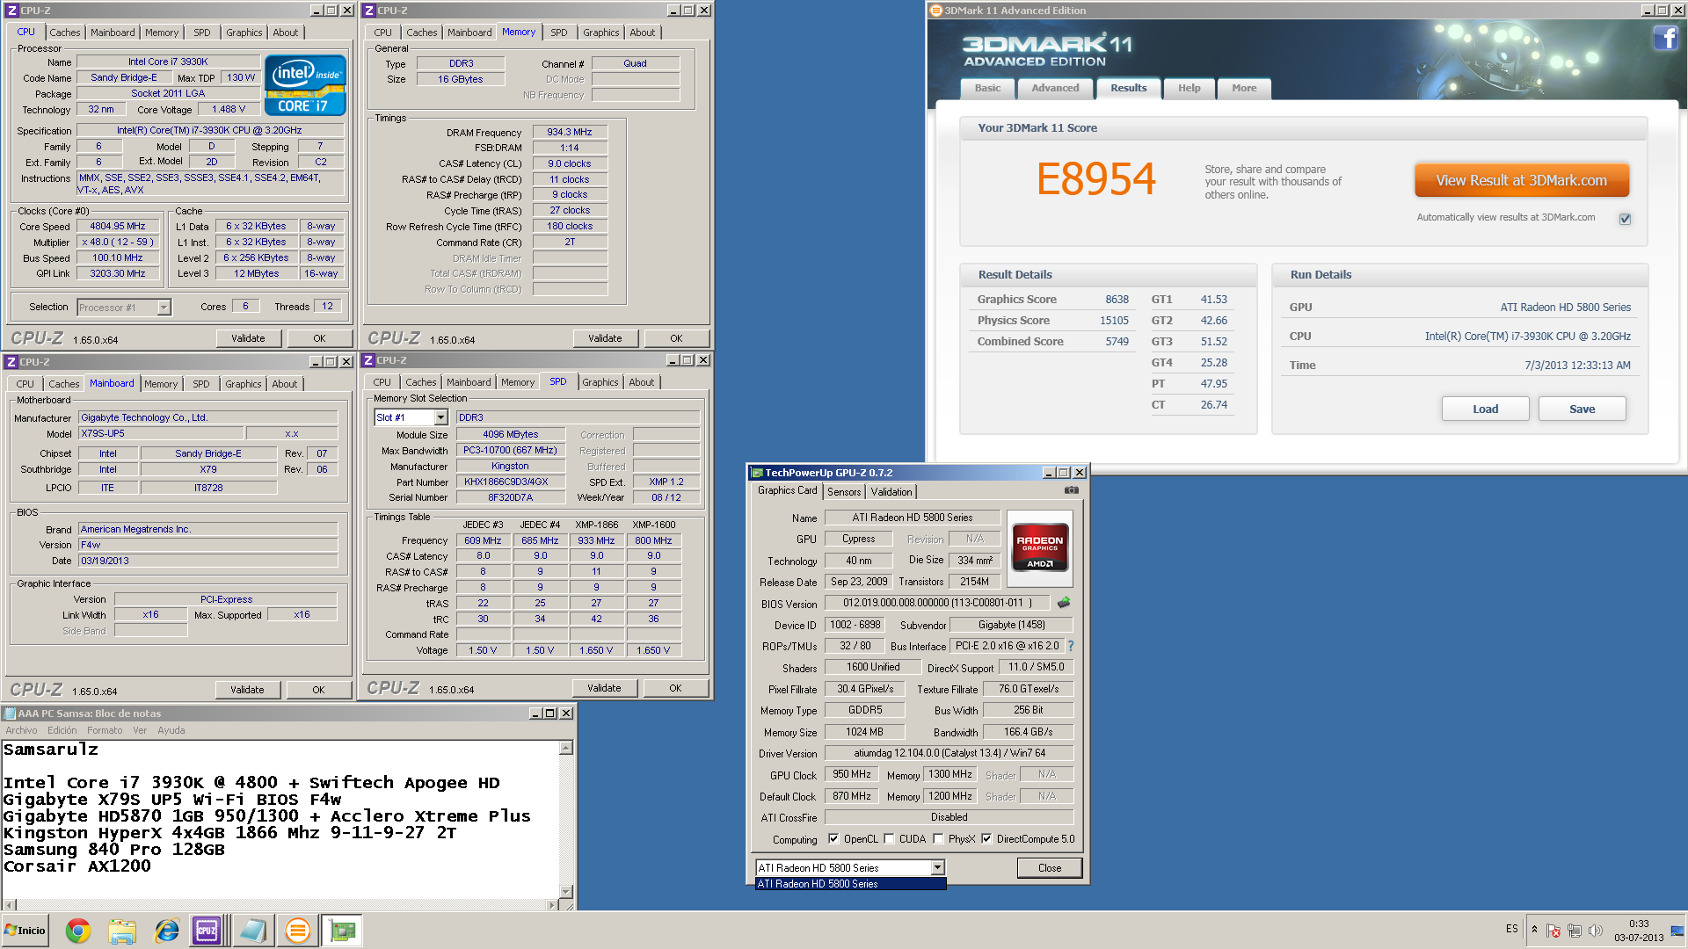Open the SPD tab in Memory CPU-Z window
Screen dimensions: 1688x949
(559, 33)
